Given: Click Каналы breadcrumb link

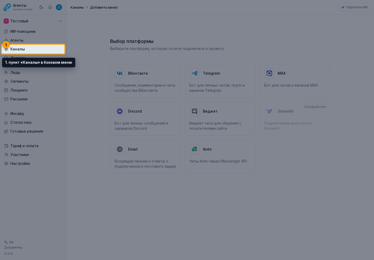Looking at the screenshot, I should (77, 7).
